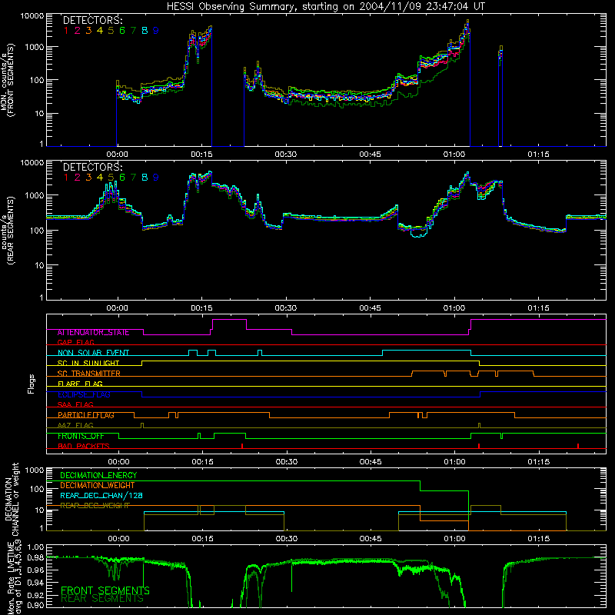Image resolution: width=615 pixels, height=615 pixels.
Task: Select detector 3 in the front segments legend
Action: click(x=88, y=31)
